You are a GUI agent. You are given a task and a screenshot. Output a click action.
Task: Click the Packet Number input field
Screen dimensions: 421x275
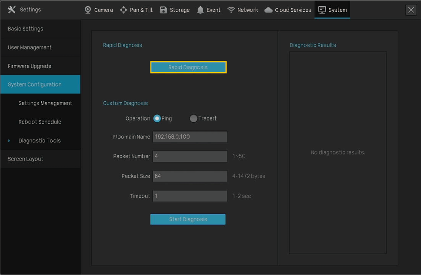(x=190, y=156)
